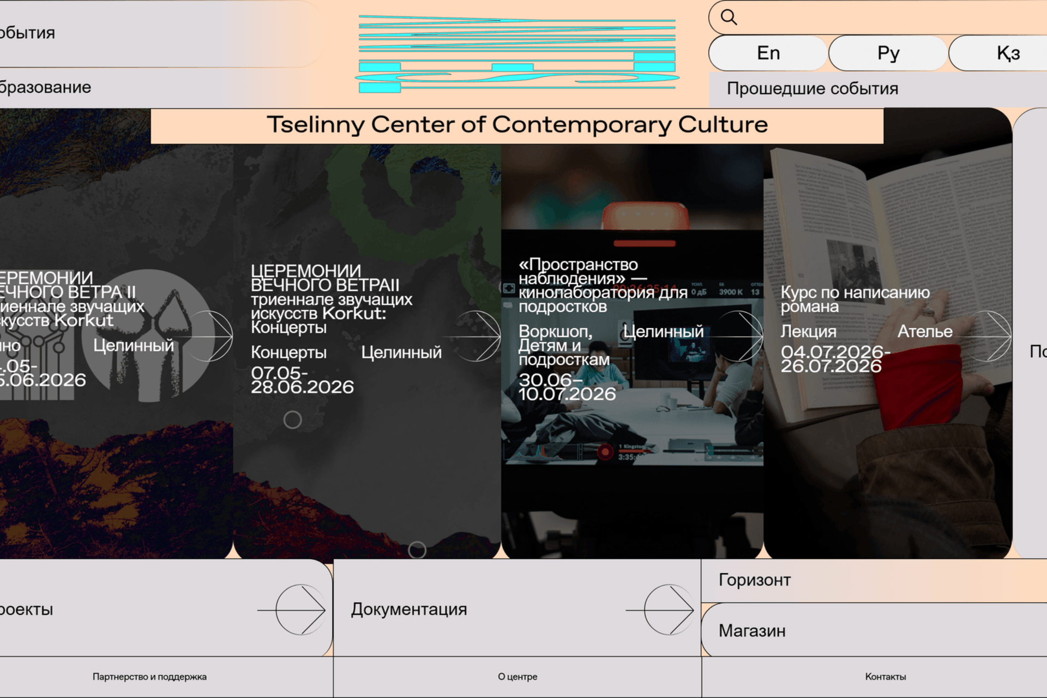Open the Korkut: Концерты event title
This screenshot has width=1047, height=698.
pyautogui.click(x=332, y=299)
